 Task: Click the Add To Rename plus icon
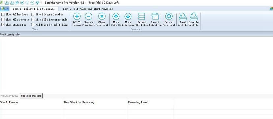[x=77, y=16]
